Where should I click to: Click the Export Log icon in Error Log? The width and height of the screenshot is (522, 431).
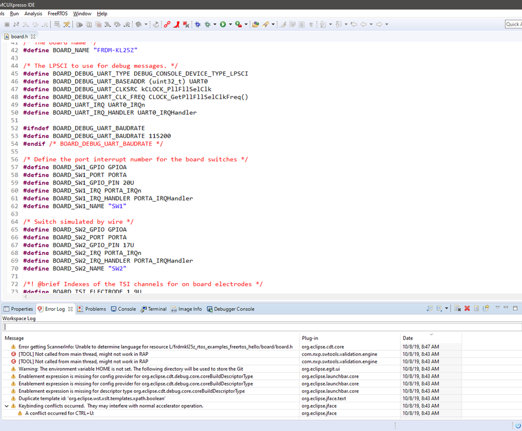[430, 309]
